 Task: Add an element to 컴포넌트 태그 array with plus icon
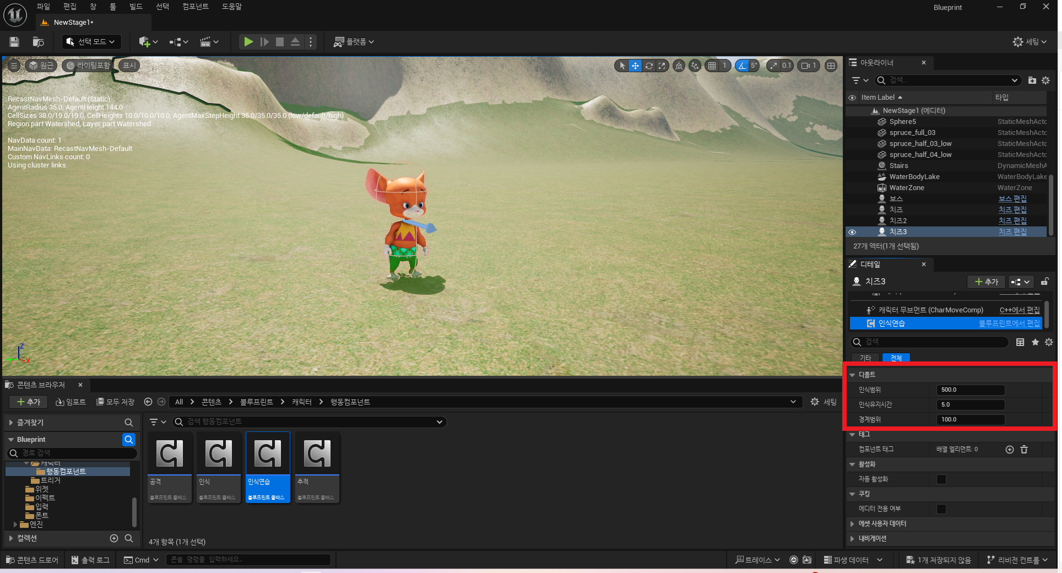[1010, 450]
